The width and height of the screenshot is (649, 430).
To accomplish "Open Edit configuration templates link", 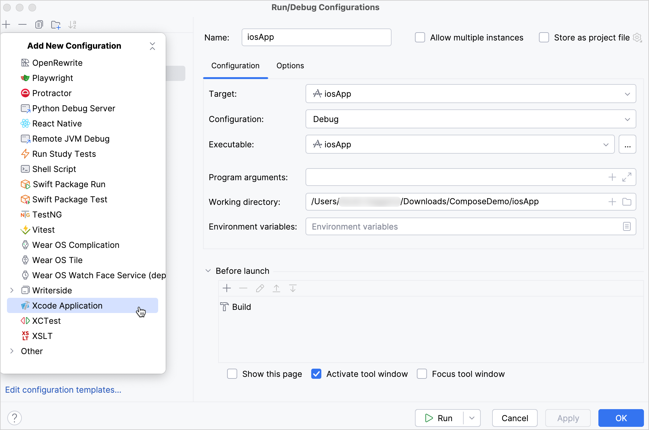I will (63, 390).
